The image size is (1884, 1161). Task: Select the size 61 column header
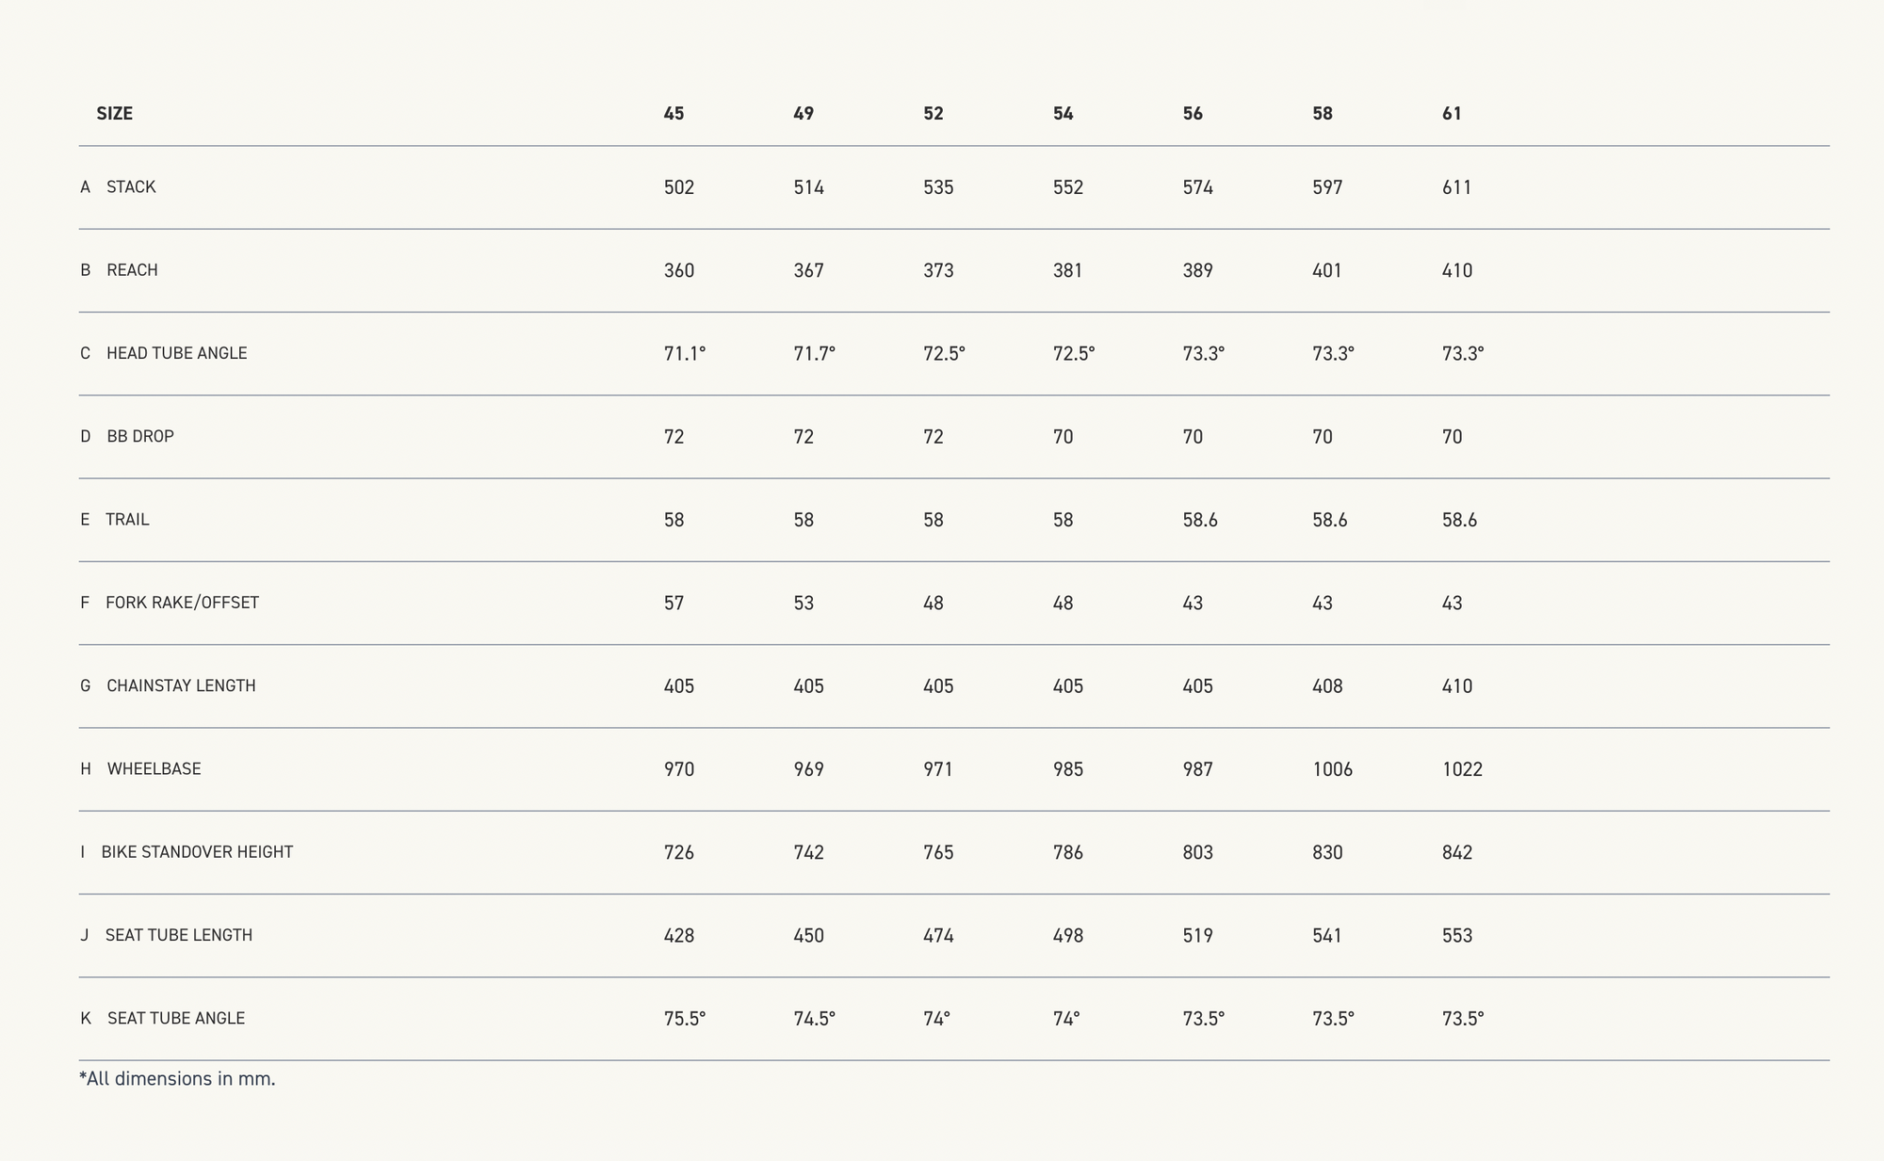pyautogui.click(x=1452, y=113)
